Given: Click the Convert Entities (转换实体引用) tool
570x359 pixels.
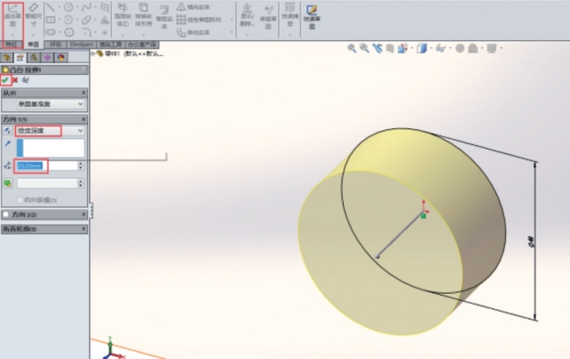Looking at the screenshot, I should pyautogui.click(x=143, y=15).
